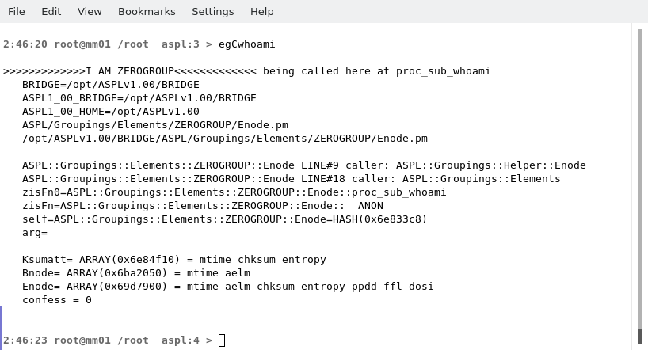The width and height of the screenshot is (648, 350).
Task: Open the Help menu
Action: click(261, 11)
